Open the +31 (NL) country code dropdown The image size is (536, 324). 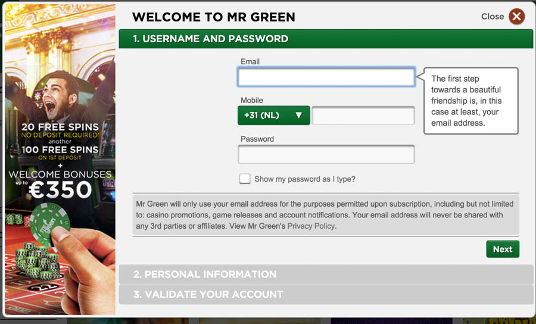(x=274, y=115)
